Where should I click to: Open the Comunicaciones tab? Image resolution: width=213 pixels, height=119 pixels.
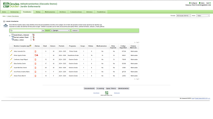tap(76, 12)
